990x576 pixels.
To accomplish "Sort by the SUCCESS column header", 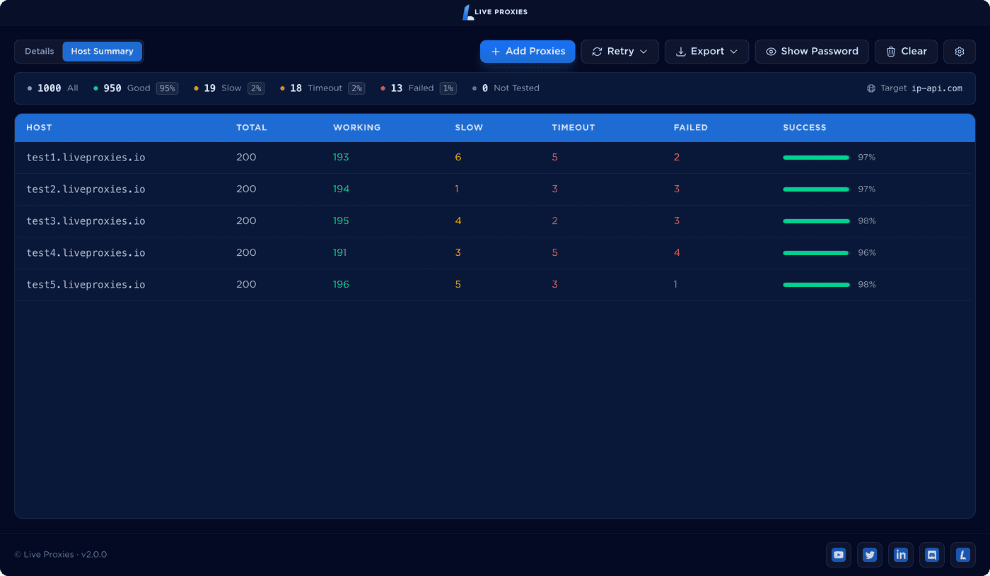I will pyautogui.click(x=805, y=128).
